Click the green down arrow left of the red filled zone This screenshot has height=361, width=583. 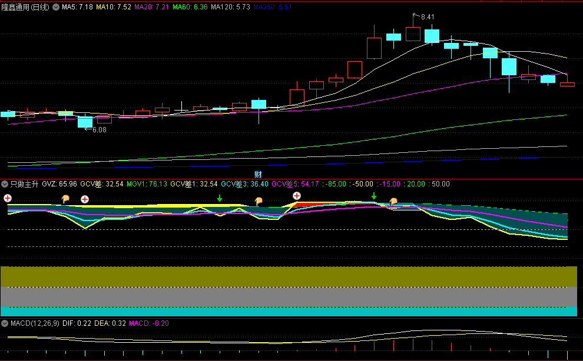click(220, 198)
